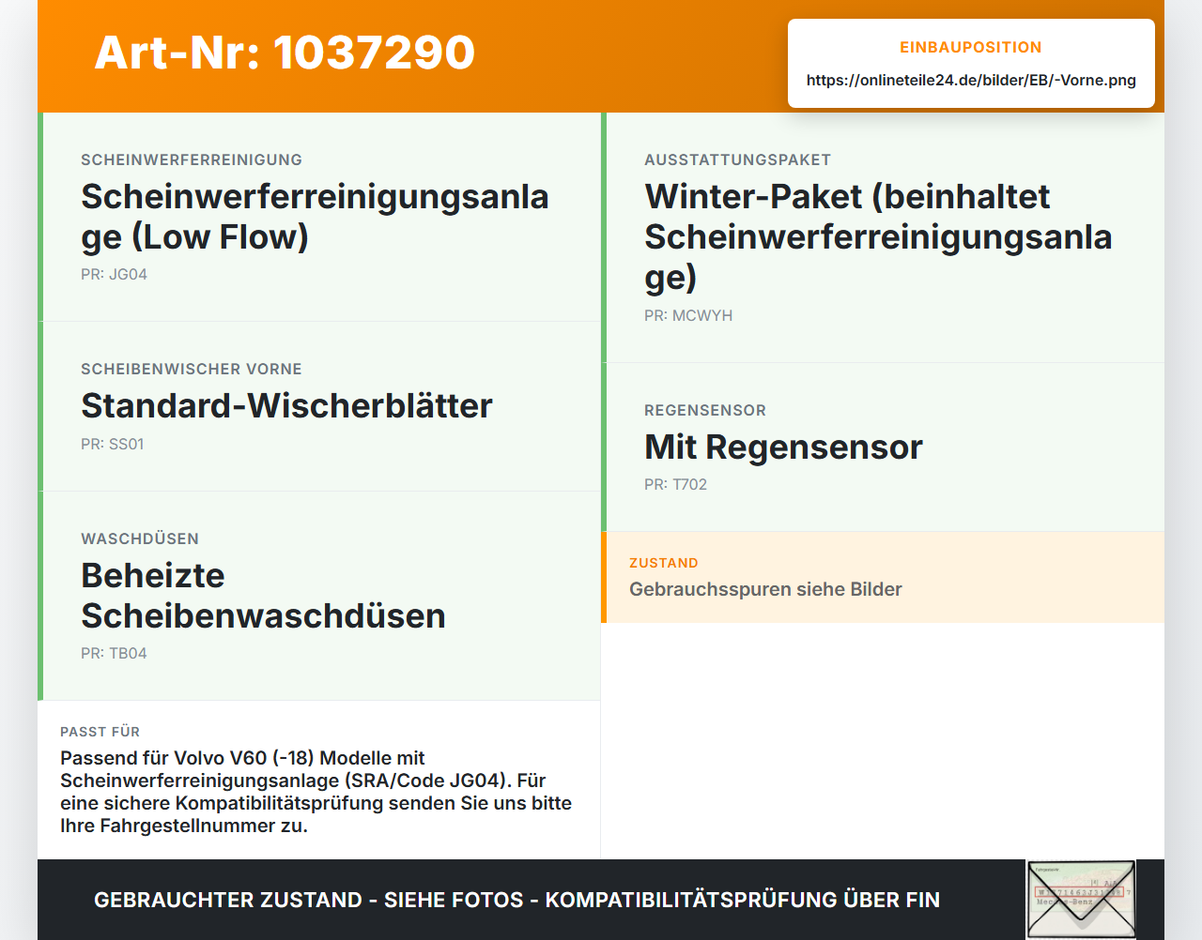Select the Standard-Wischerblätter title

point(286,405)
